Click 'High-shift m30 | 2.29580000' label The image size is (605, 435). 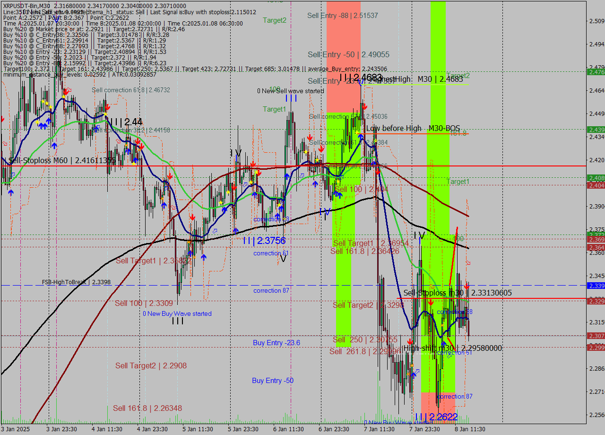click(x=453, y=348)
